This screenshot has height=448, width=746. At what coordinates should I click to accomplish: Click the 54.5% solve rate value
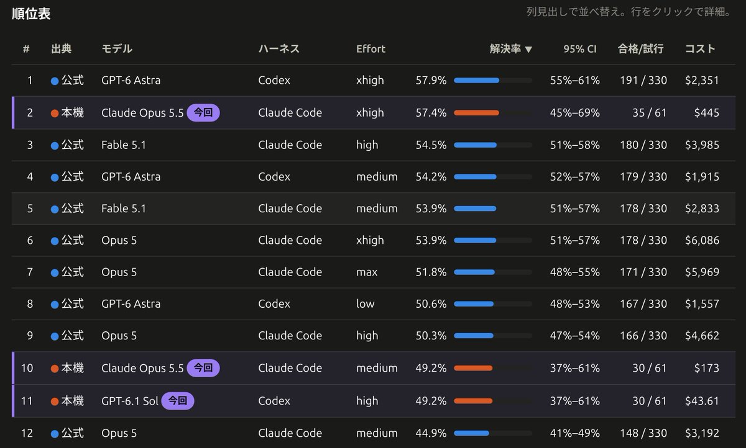point(431,145)
